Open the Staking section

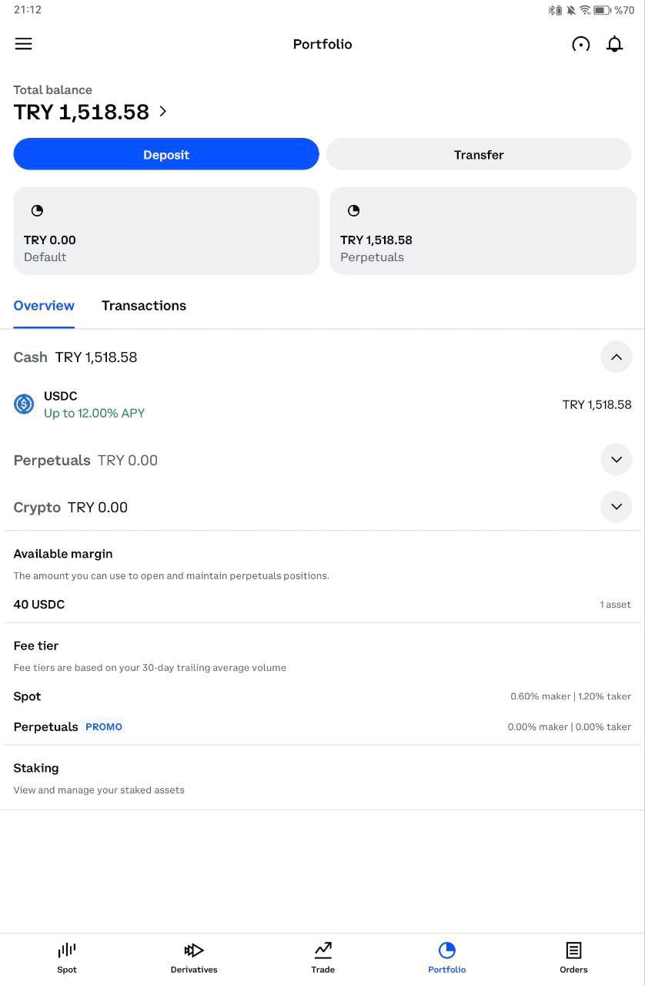(x=322, y=778)
